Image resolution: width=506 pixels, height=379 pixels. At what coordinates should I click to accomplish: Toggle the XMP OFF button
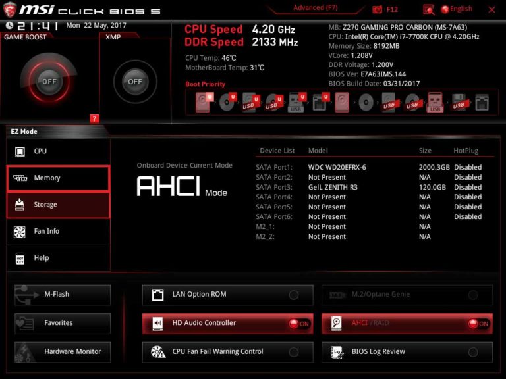click(x=135, y=81)
